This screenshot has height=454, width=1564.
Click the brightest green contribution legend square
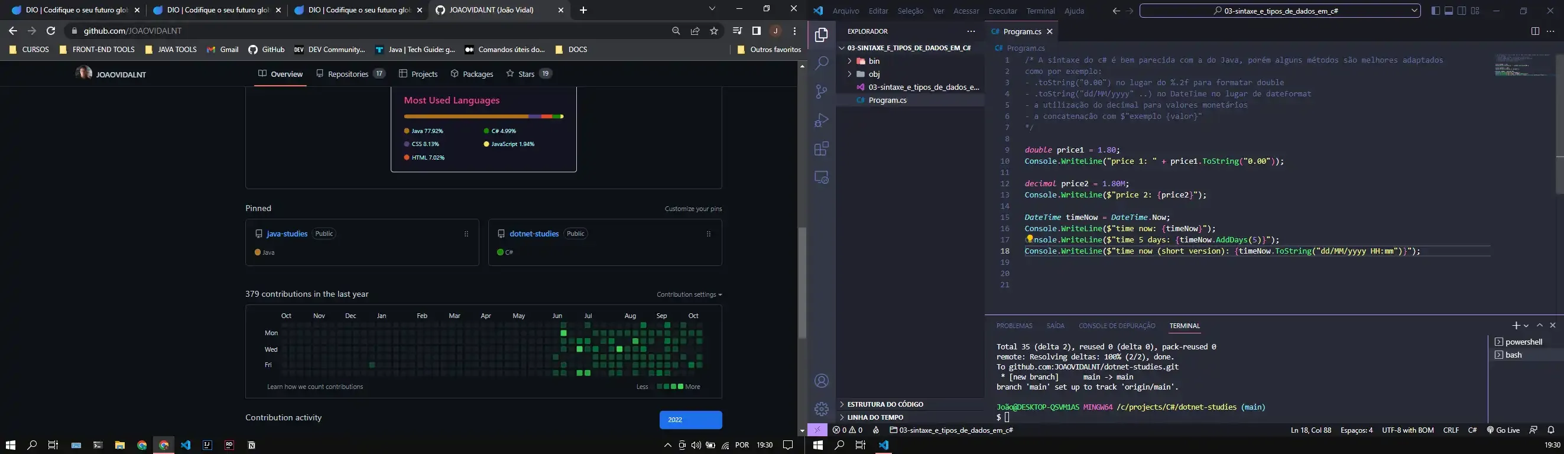[680, 387]
